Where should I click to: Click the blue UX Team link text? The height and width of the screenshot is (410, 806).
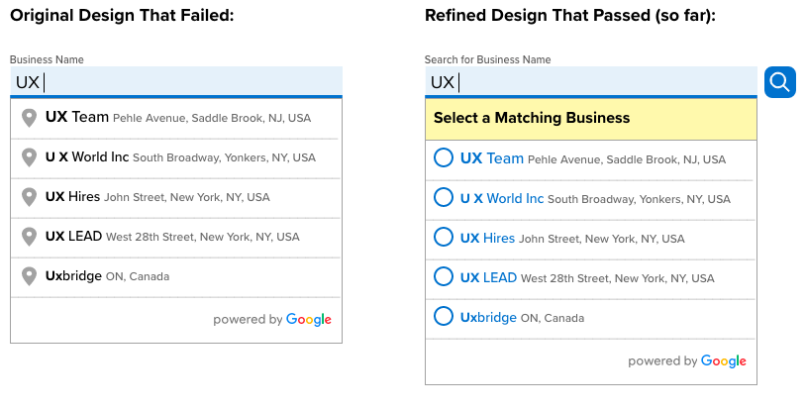coord(492,158)
